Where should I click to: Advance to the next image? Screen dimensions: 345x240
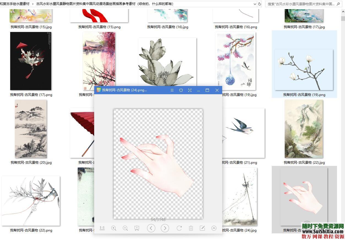coord(165,228)
